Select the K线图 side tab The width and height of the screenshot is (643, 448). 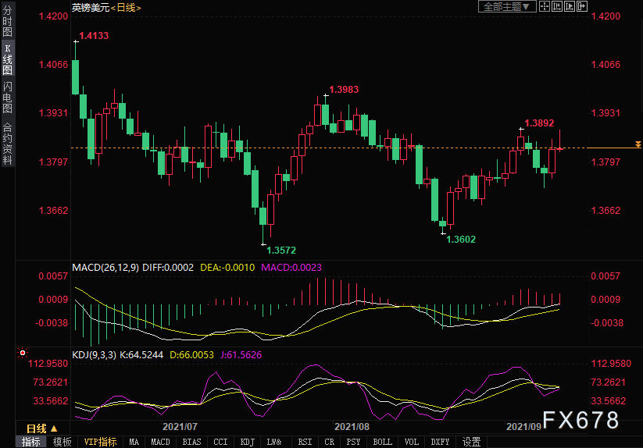pos(7,59)
